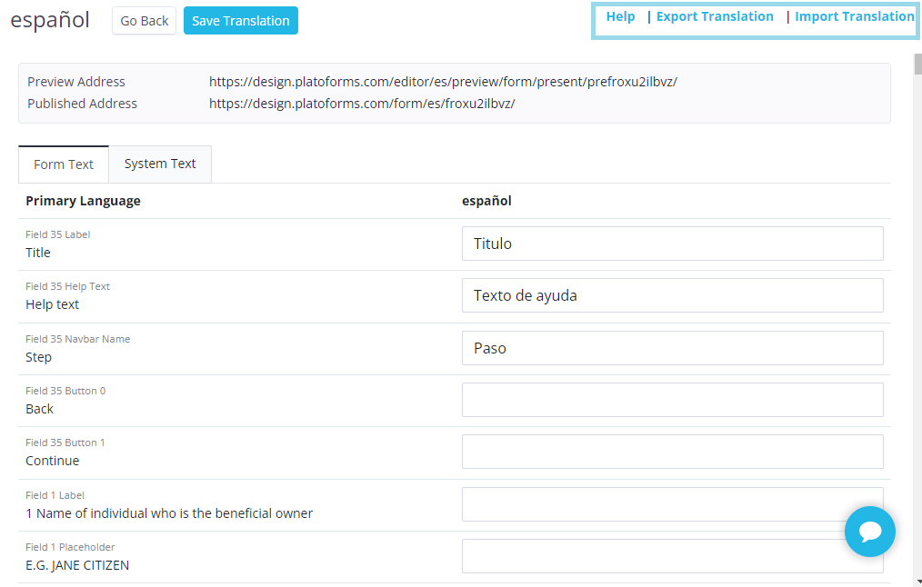Click the empty Back button translation field
Viewport: 922px width, 587px height.
[x=672, y=400]
